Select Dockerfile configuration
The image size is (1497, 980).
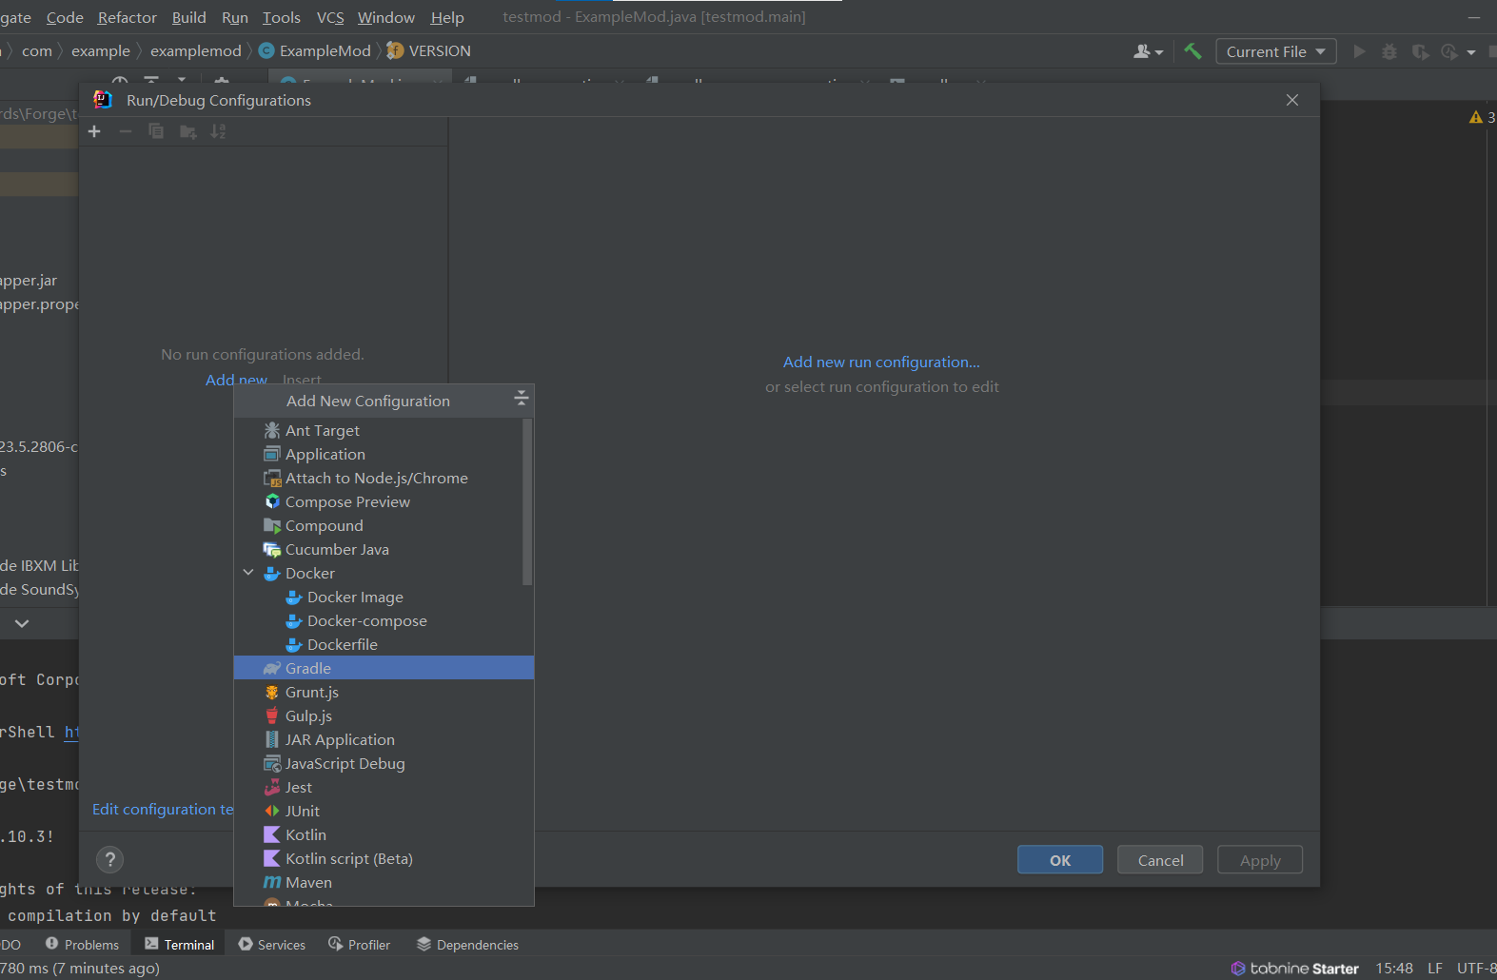(x=384, y=644)
